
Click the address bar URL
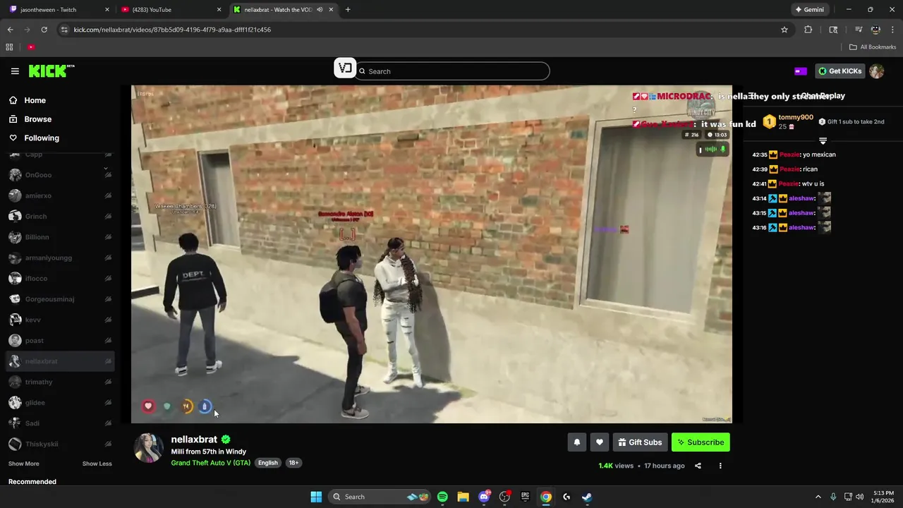(x=172, y=30)
